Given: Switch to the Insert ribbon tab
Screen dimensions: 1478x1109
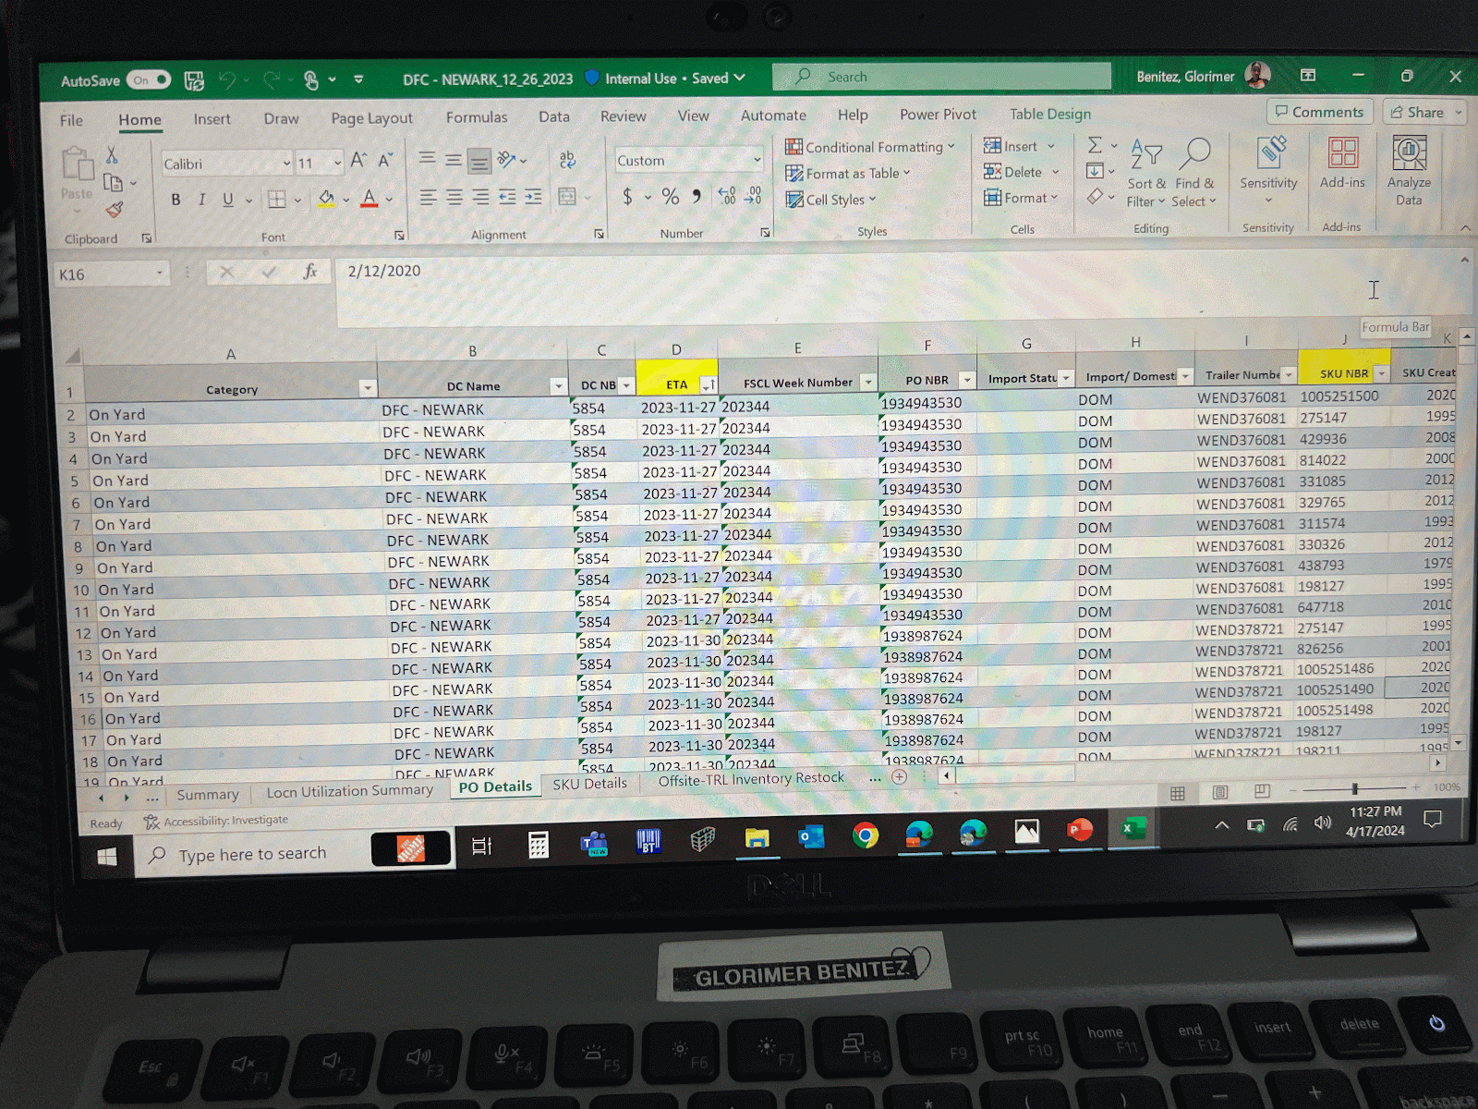Looking at the screenshot, I should 212,119.
